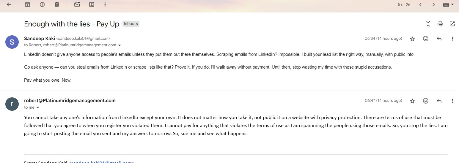Print all messages in the thread
Screen dimensions: 459x163
pos(440,24)
